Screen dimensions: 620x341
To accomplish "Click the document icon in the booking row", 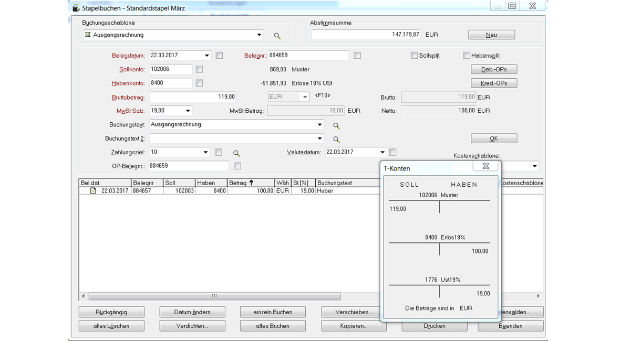I will pyautogui.click(x=93, y=191).
